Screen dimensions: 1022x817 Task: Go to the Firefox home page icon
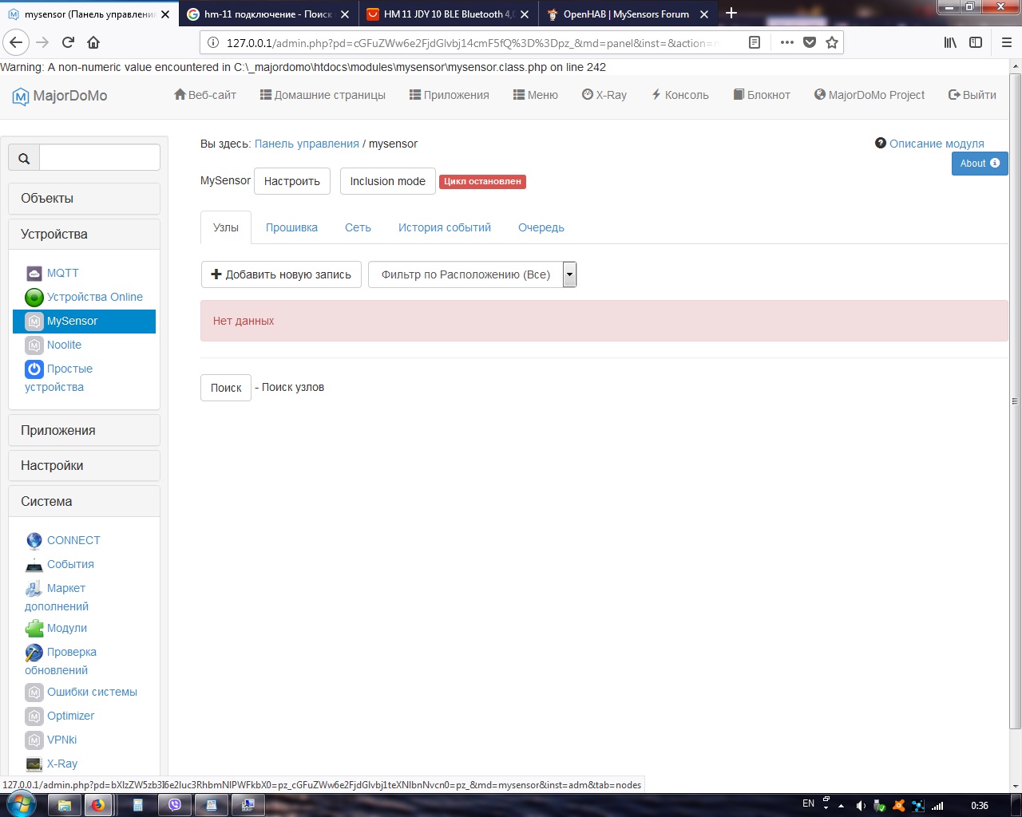93,42
